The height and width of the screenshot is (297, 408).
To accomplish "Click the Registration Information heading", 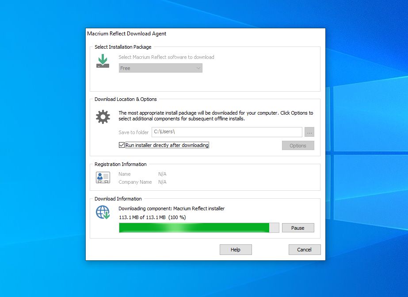I will point(121,164).
